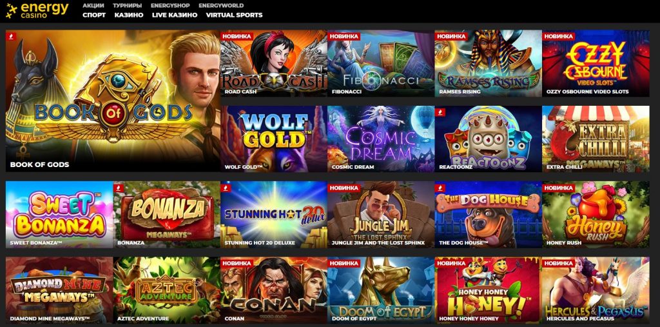Go to the ENERGYWORLD link
Viewport: 660px width, 327px height.
(x=221, y=6)
